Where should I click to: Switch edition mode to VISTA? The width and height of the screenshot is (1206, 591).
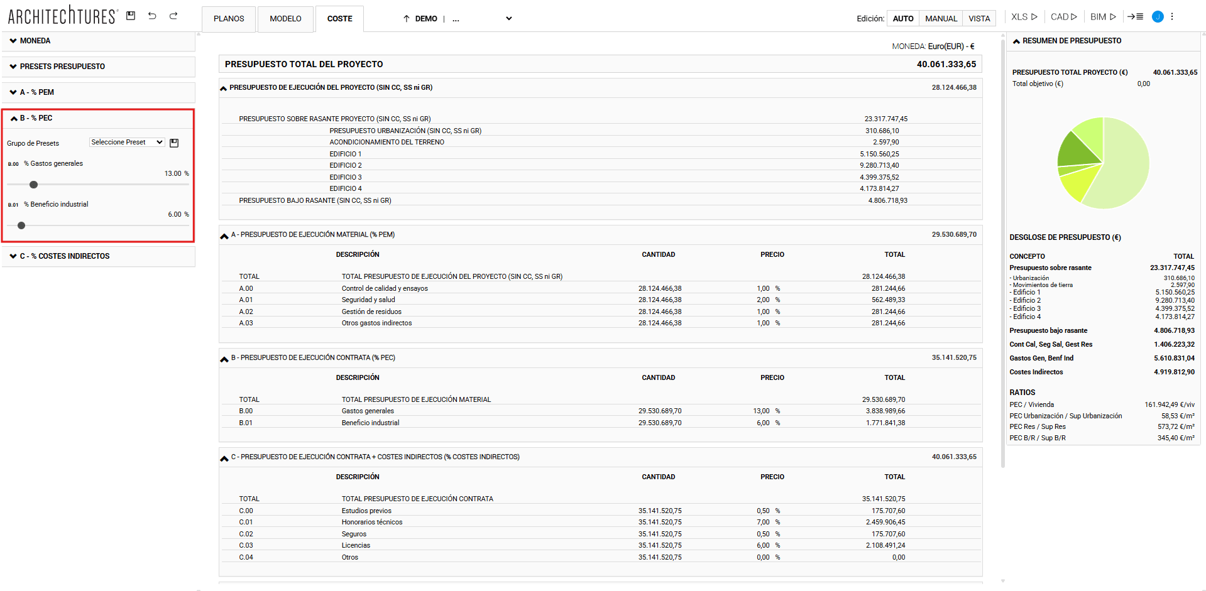tap(979, 19)
